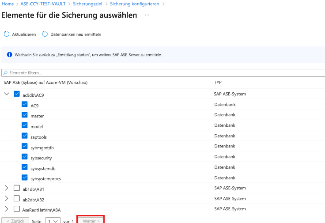The width and height of the screenshot is (325, 223).
Task: Click the Elemente filtern input field
Action: pos(163,72)
